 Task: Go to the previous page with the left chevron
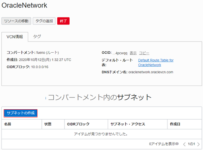184,144
